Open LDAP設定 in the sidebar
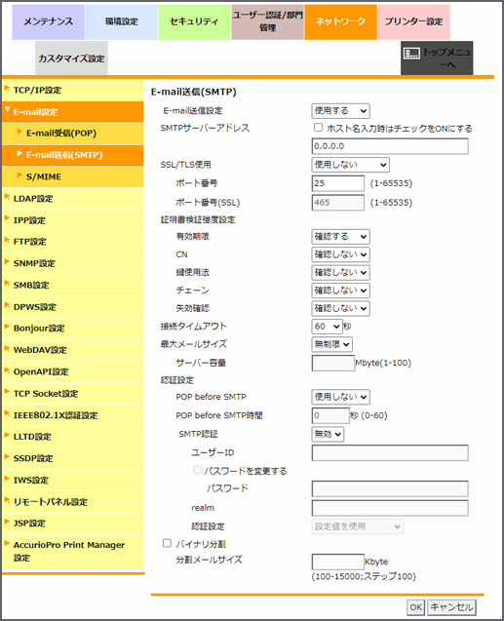504x621 pixels. tap(73, 199)
